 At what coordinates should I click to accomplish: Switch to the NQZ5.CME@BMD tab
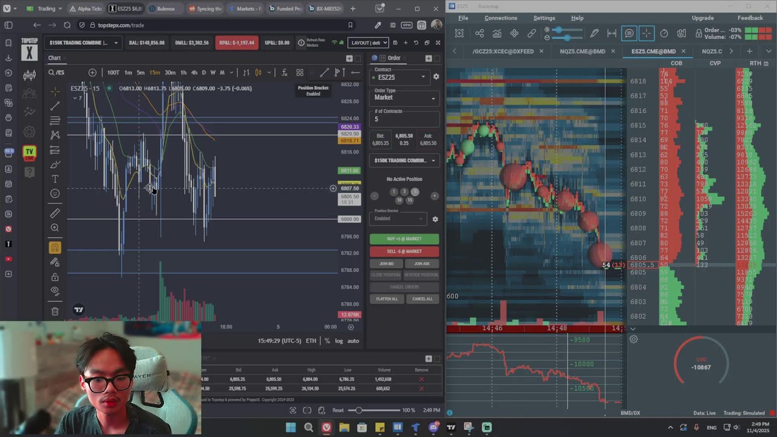(x=582, y=52)
